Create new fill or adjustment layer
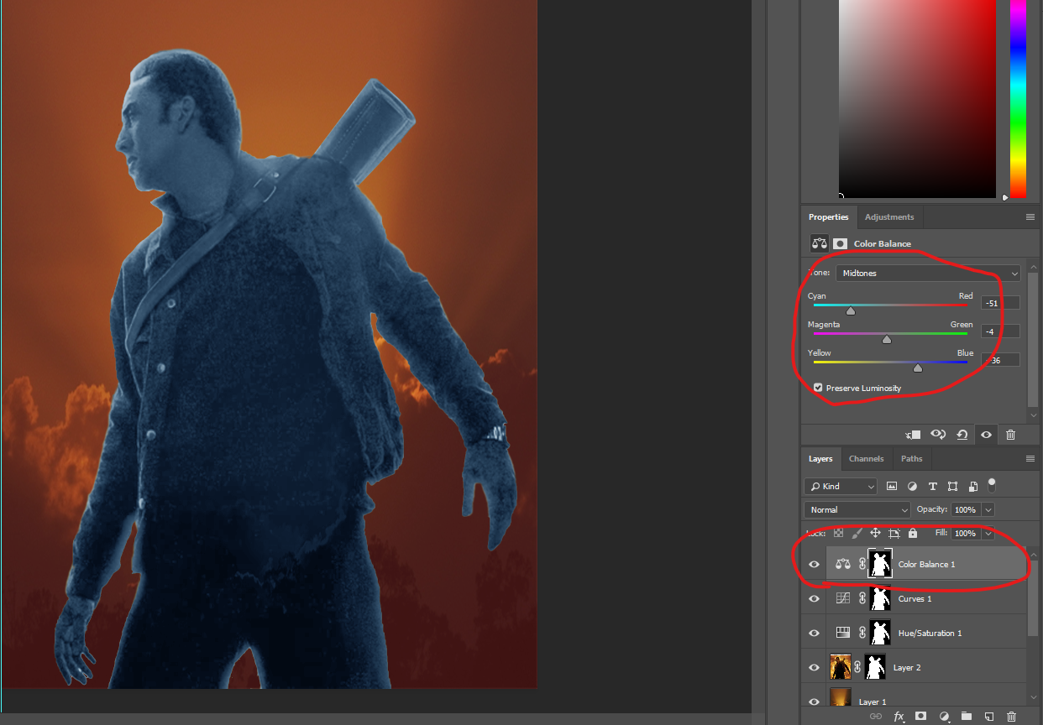The height and width of the screenshot is (725, 1043). pyautogui.click(x=944, y=717)
